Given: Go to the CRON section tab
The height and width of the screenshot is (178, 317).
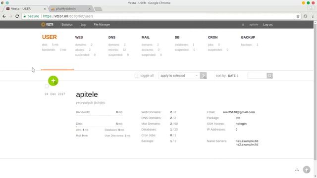Looking at the screenshot, I should coord(212,38).
